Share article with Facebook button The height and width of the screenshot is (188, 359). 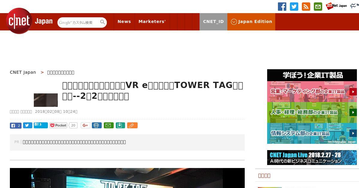[16, 125]
